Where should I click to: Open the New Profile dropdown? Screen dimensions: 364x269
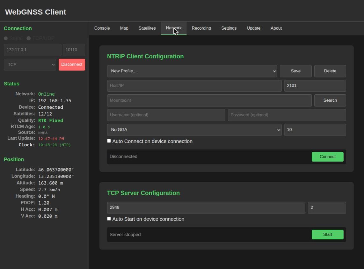pyautogui.click(x=192, y=71)
